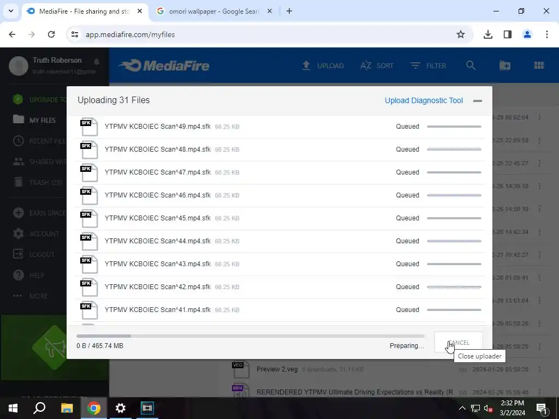
Task: Select the SFK file icon for Scan^47.mp4.sfk
Action: pos(89,172)
